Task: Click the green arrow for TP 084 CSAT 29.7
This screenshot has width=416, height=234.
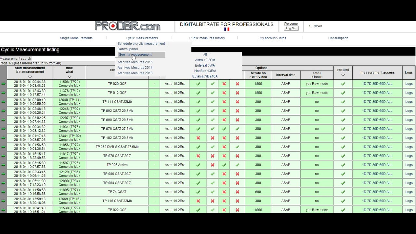Action: [3, 183]
